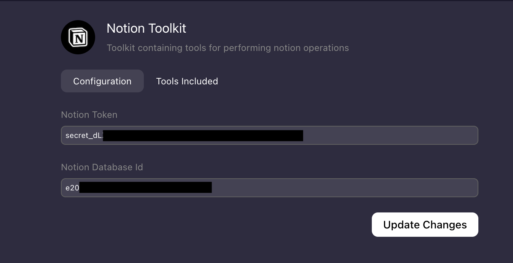Image resolution: width=513 pixels, height=263 pixels.
Task: Click the Notion Database Id label
Action: (x=102, y=167)
